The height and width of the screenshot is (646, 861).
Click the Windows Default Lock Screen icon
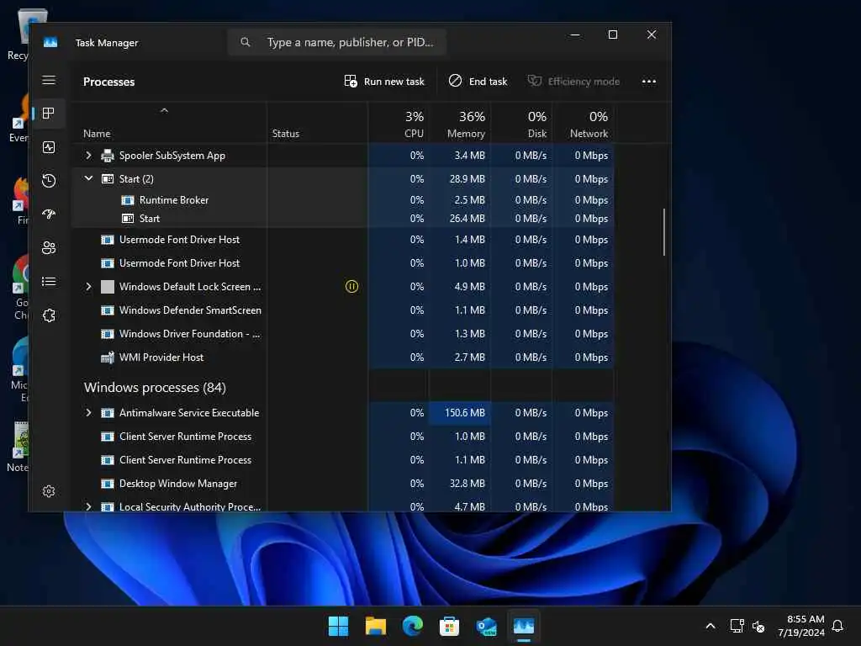[108, 287]
